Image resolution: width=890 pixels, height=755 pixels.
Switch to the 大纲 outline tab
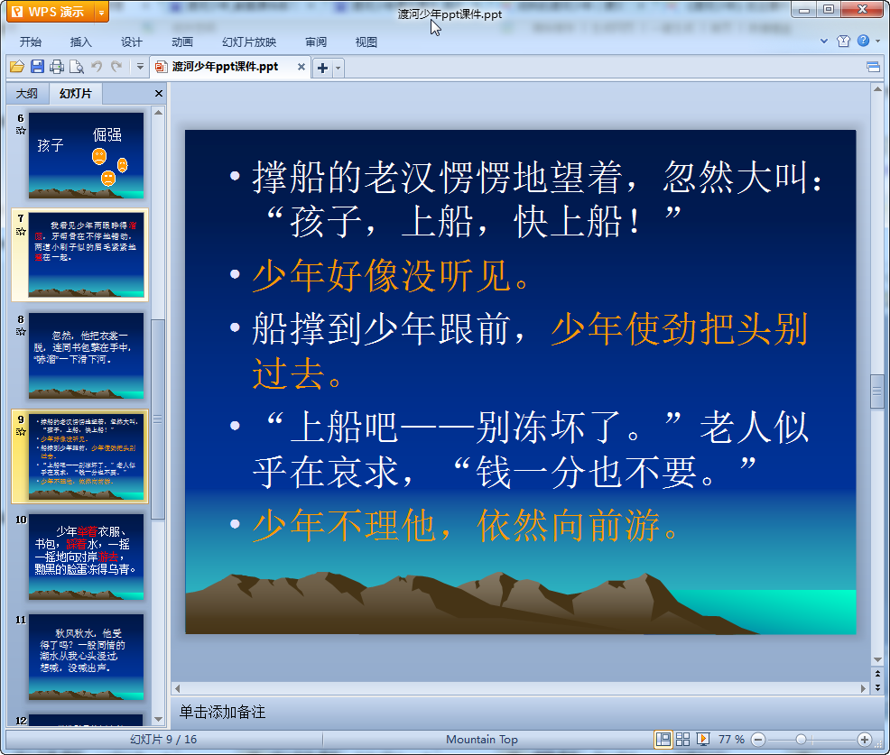(27, 94)
